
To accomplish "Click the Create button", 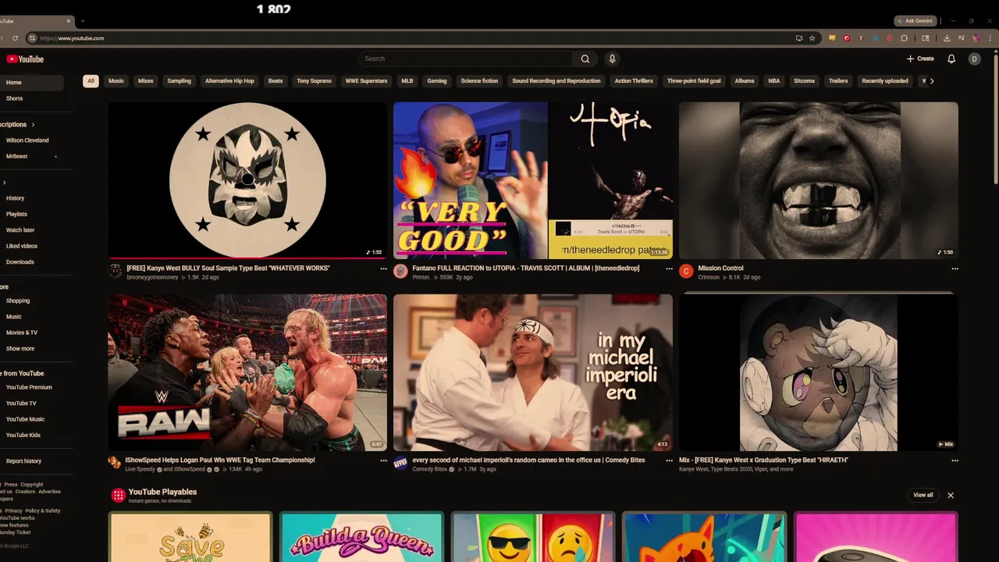I will tap(920, 59).
